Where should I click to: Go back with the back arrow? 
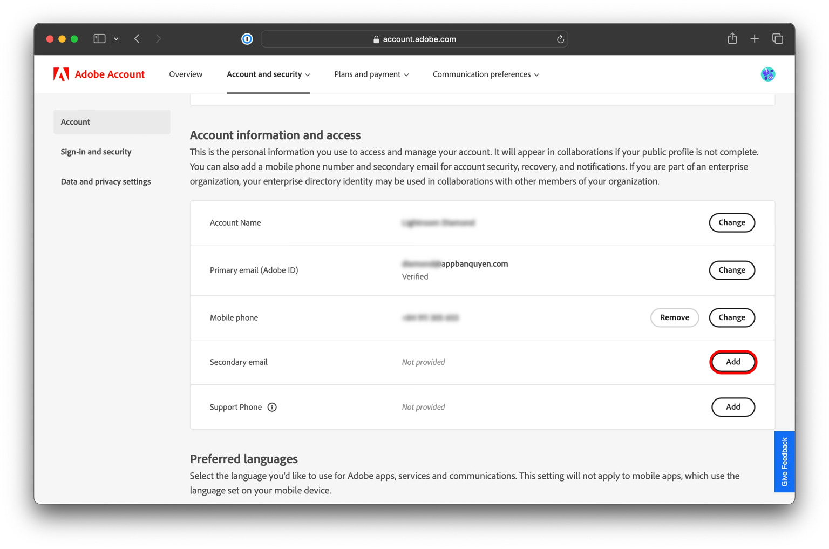(x=137, y=39)
